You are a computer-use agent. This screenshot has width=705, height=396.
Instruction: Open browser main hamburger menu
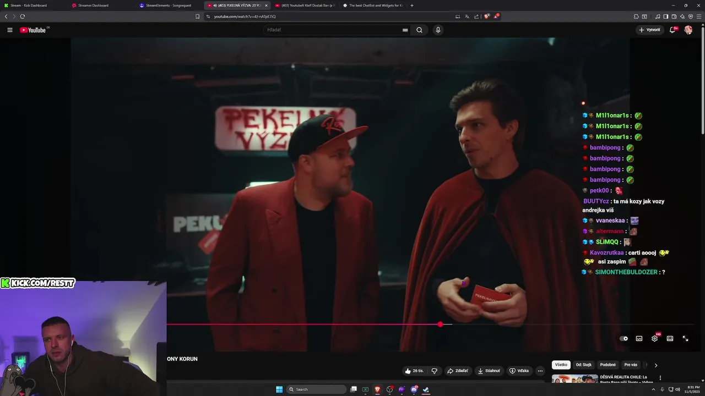[699, 16]
